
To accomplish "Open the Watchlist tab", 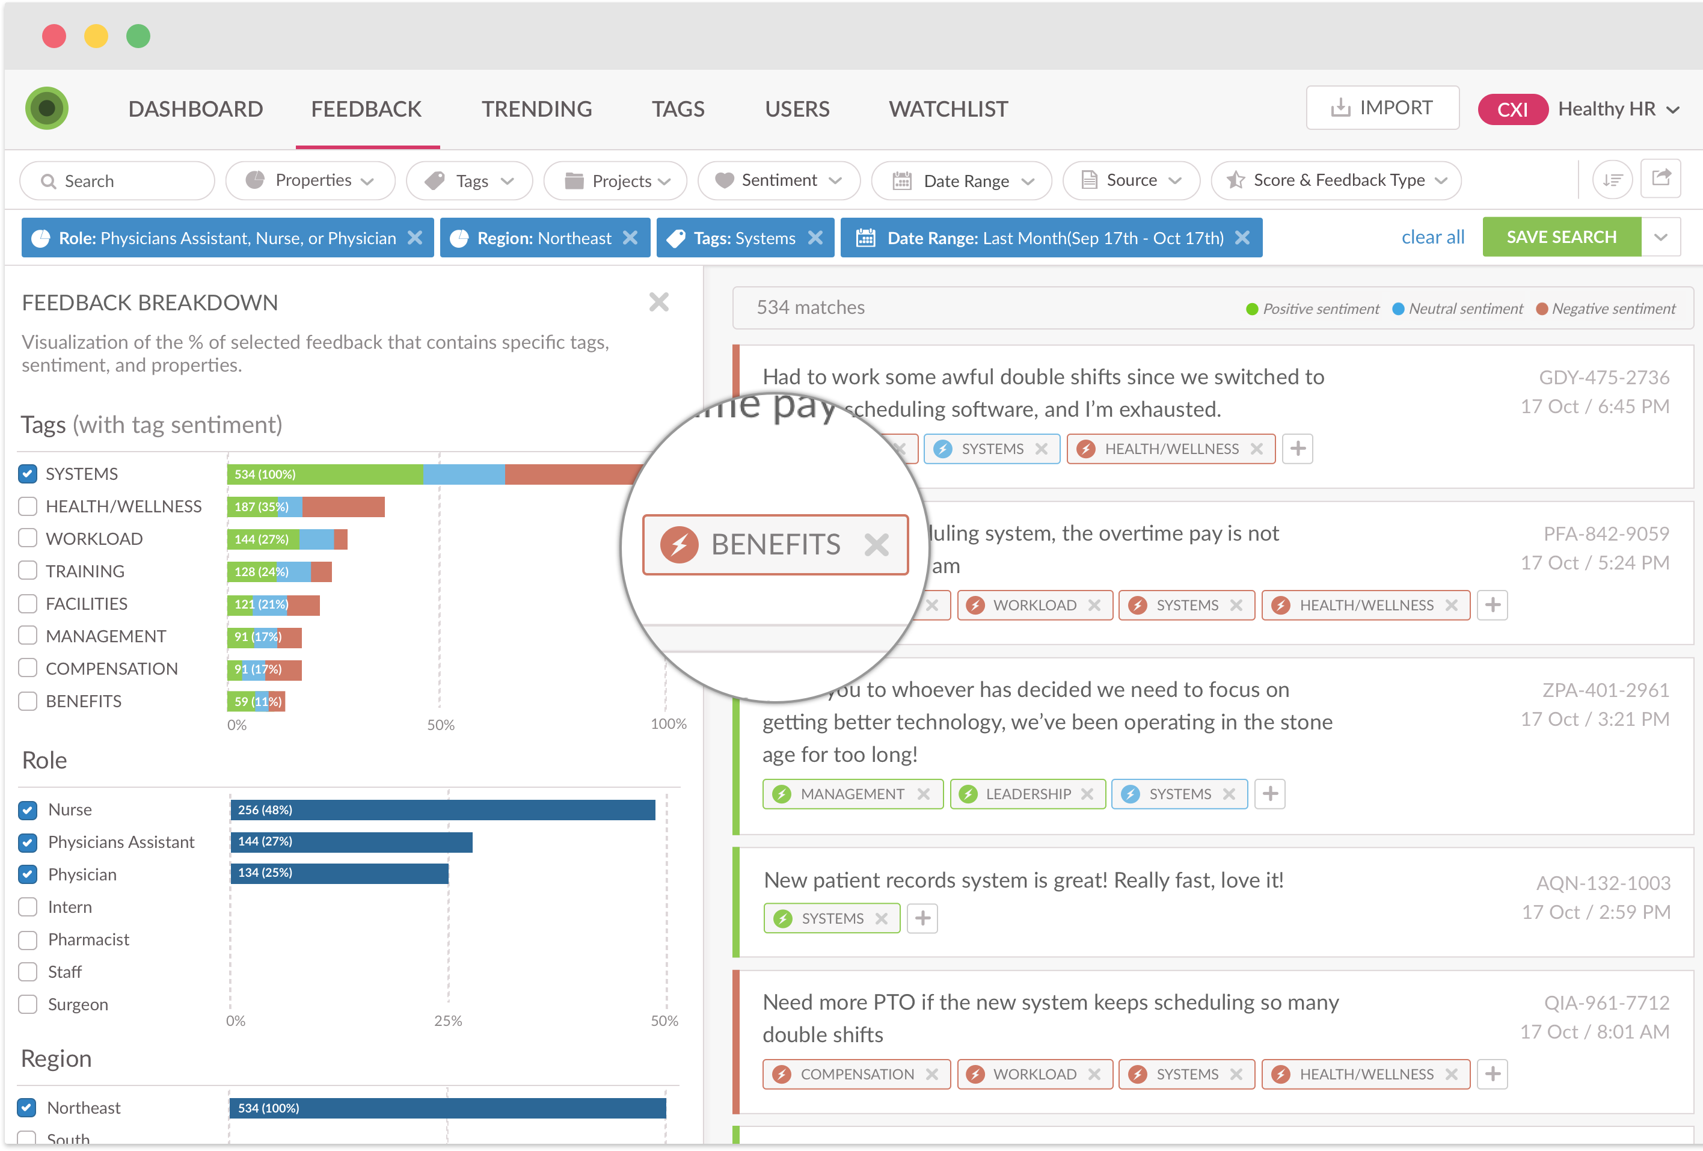I will point(948,109).
